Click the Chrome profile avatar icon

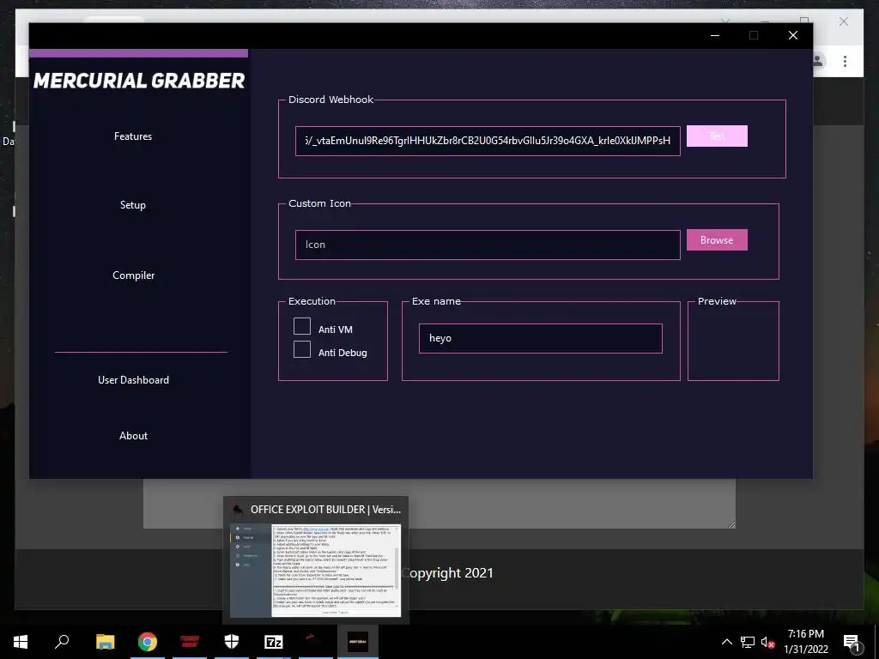coord(818,61)
